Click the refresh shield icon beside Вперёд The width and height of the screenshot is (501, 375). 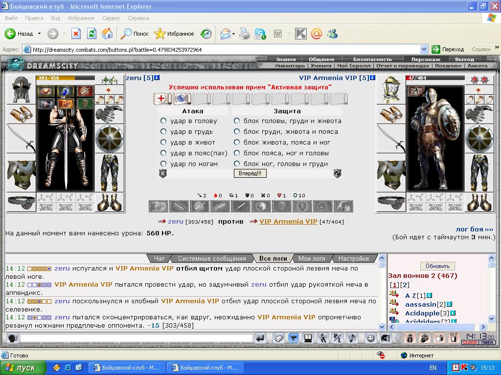point(338,173)
